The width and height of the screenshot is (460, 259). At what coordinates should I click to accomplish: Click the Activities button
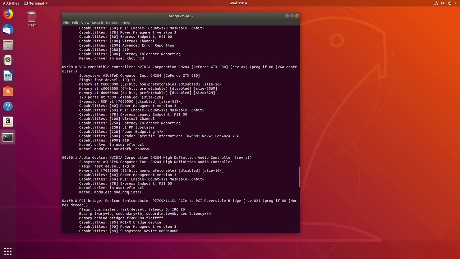11,3
